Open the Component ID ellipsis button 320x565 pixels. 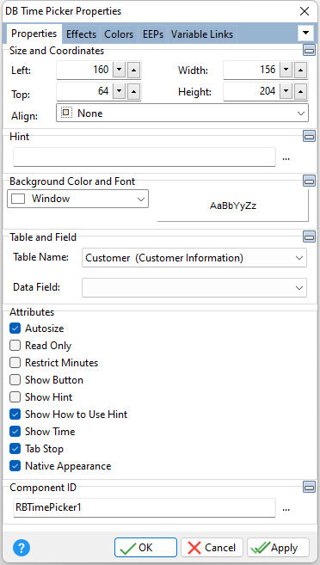[286, 509]
